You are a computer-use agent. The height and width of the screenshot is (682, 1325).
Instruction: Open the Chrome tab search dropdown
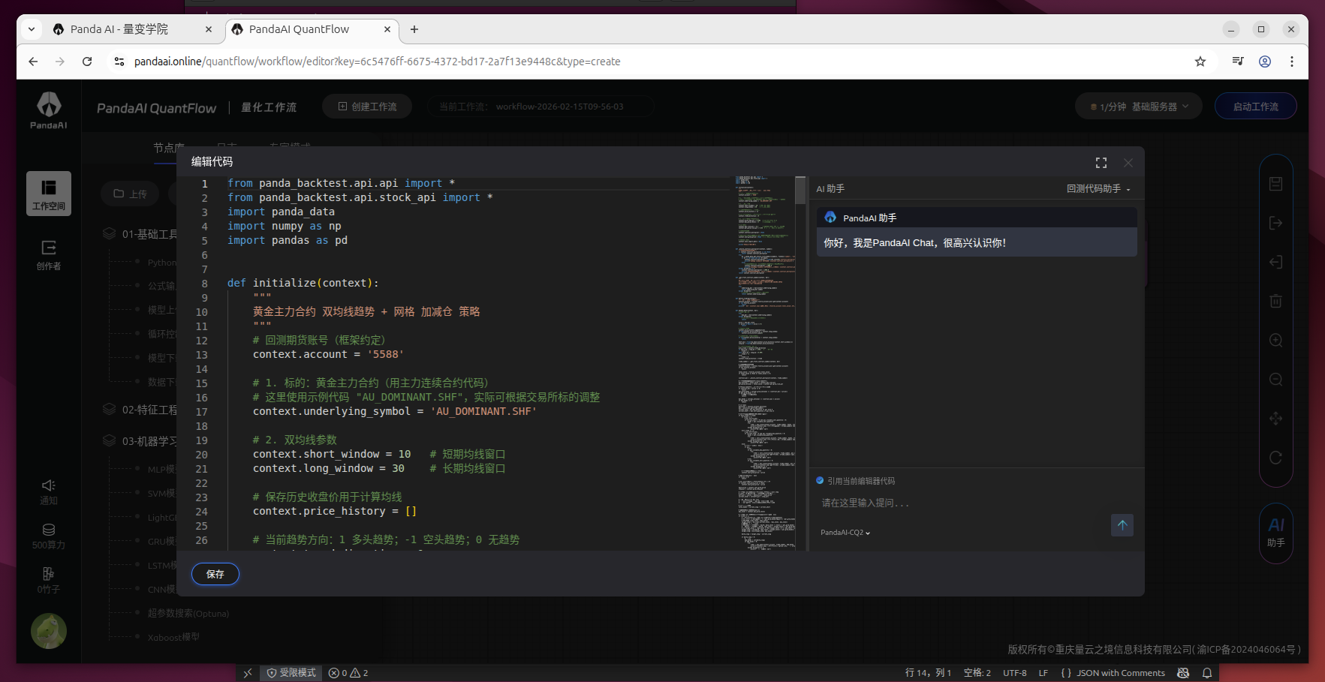click(32, 29)
